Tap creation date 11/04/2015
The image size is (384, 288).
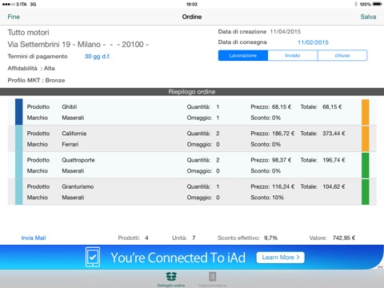[x=286, y=32]
